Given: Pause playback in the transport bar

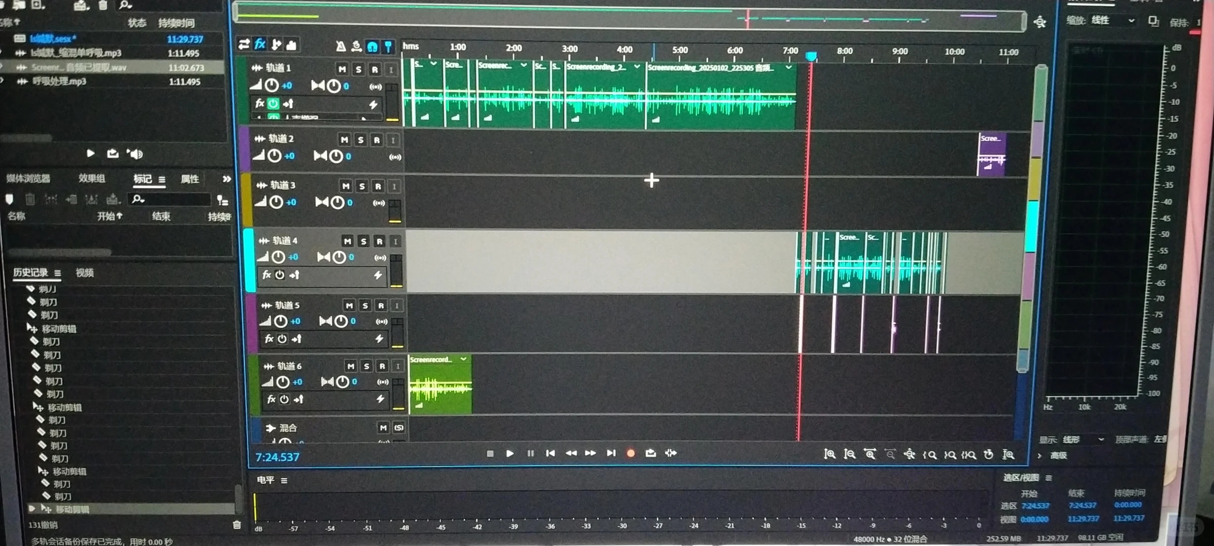Looking at the screenshot, I should click(x=530, y=453).
